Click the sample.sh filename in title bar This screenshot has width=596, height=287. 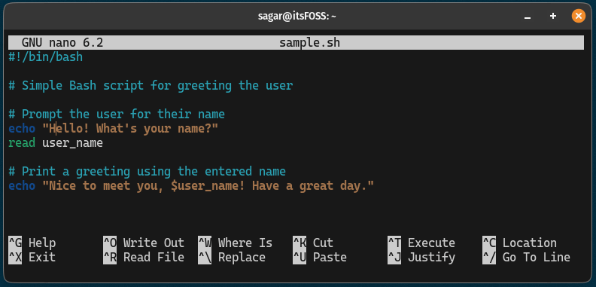310,43
